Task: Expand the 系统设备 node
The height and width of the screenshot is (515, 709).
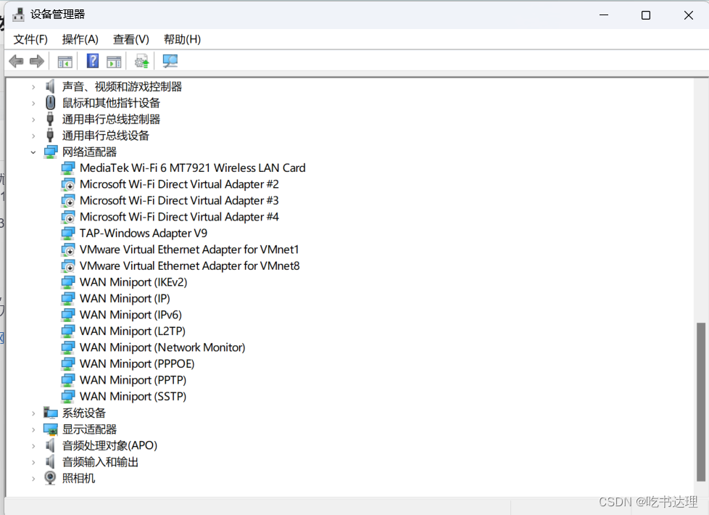Action: point(33,413)
